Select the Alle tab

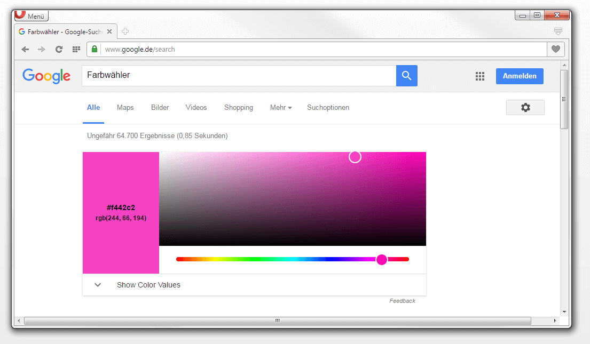pos(93,108)
